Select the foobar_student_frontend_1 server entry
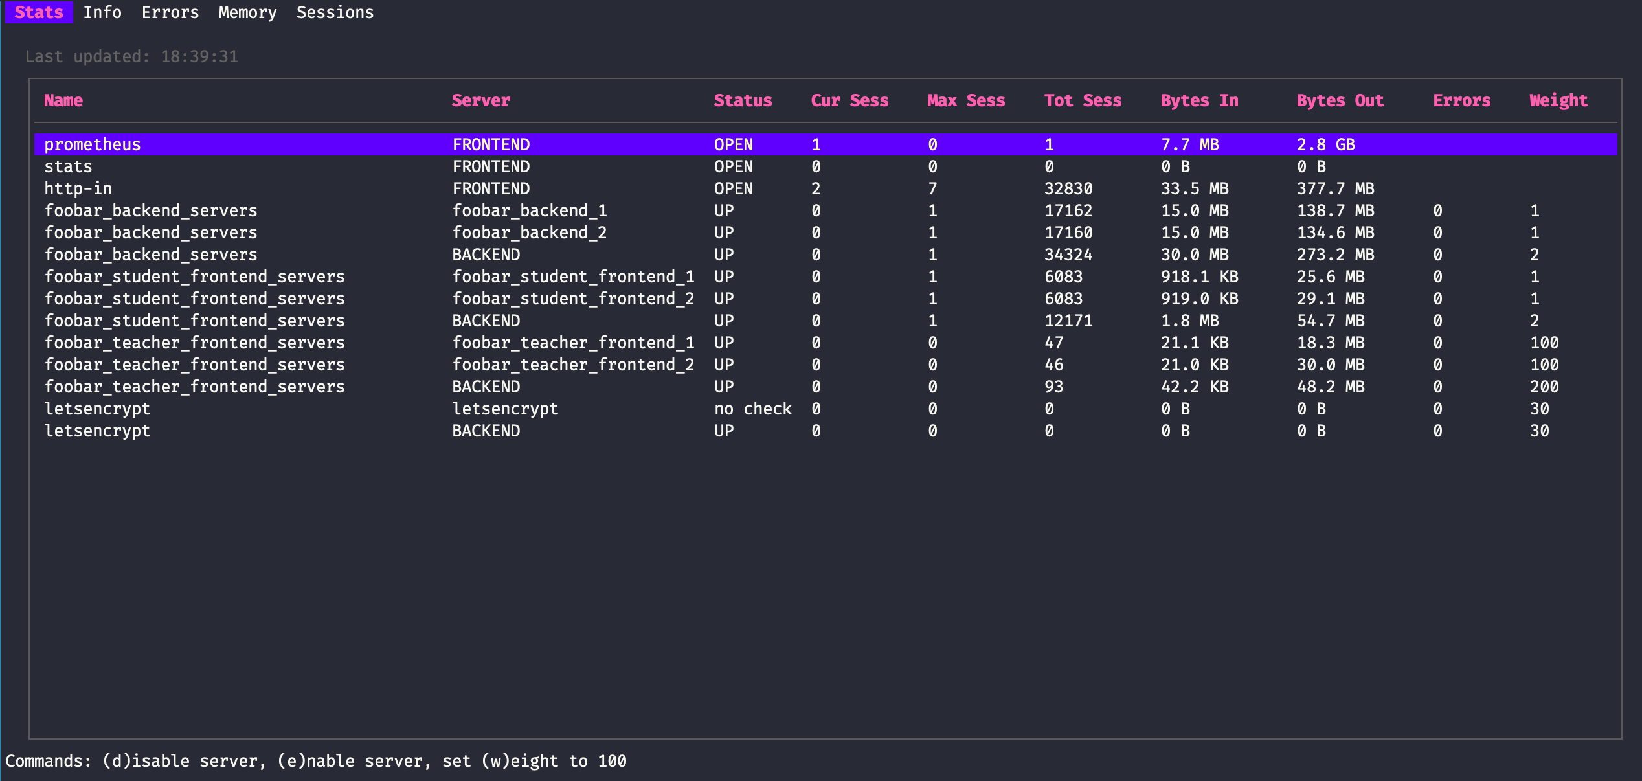1642x781 pixels. coord(573,277)
